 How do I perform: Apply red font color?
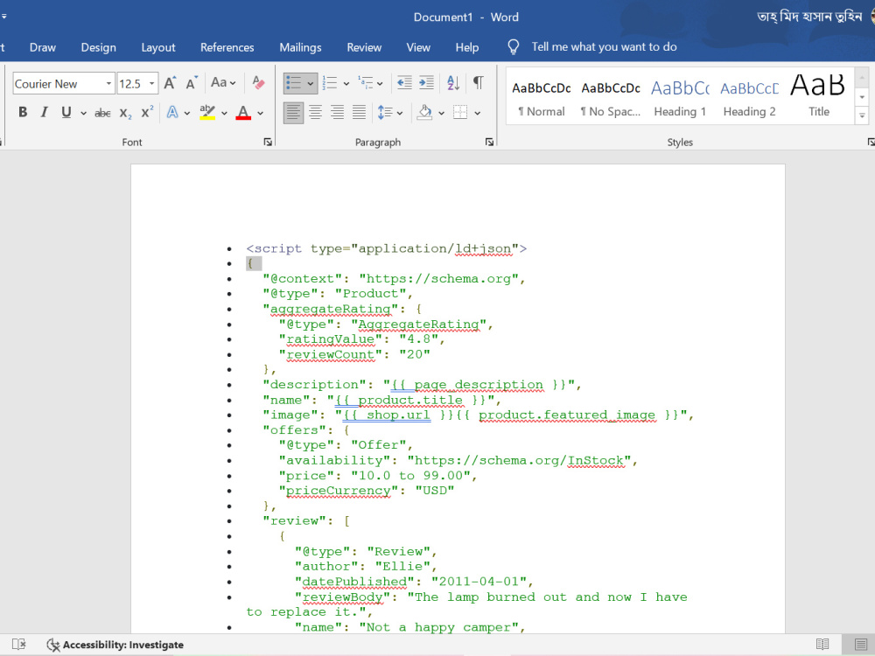[x=243, y=113]
